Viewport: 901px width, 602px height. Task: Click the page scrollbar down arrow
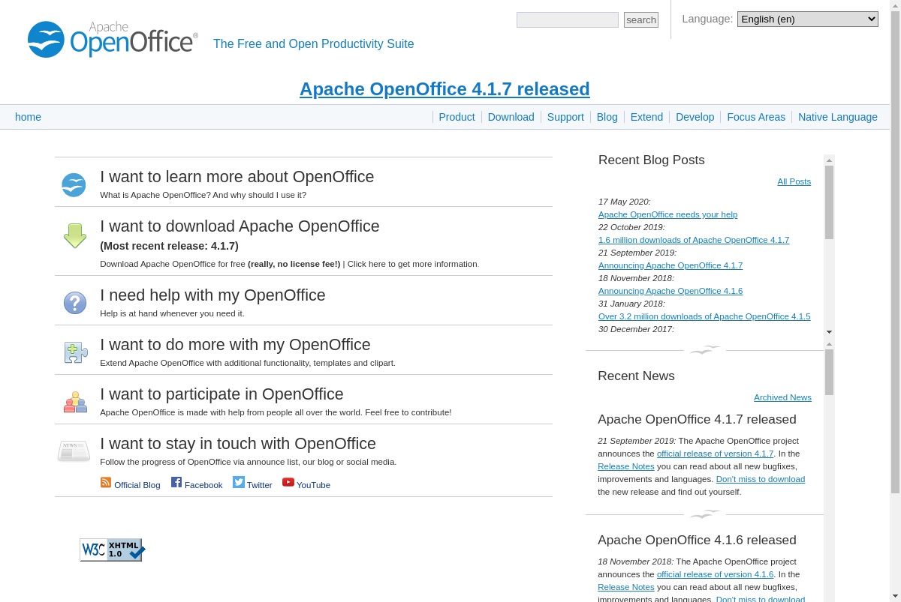tap(895, 597)
